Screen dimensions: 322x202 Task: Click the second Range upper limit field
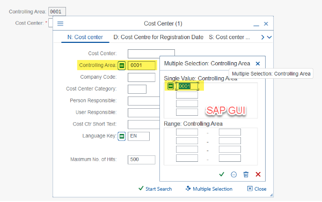230,141
